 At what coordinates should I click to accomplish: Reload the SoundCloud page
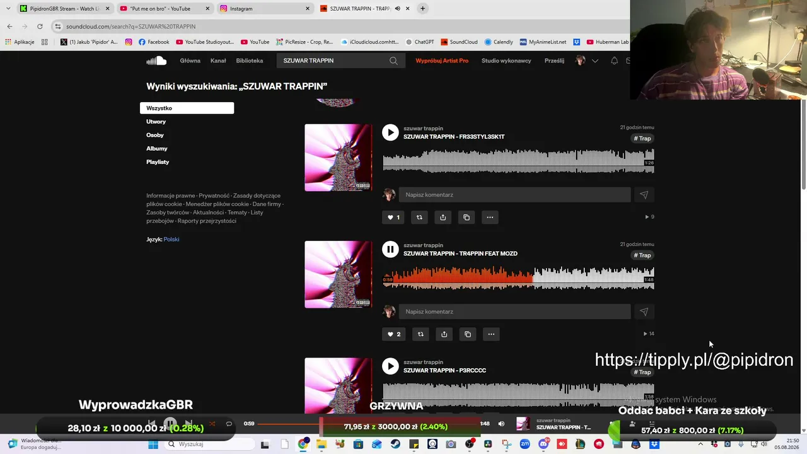coord(40,26)
